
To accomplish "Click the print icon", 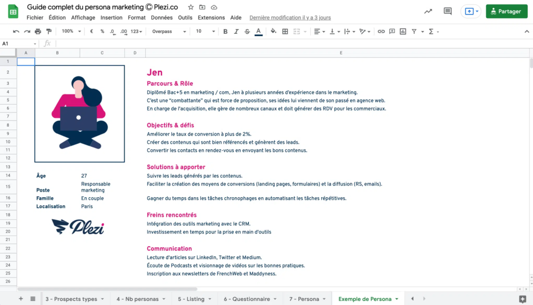I will click(37, 31).
